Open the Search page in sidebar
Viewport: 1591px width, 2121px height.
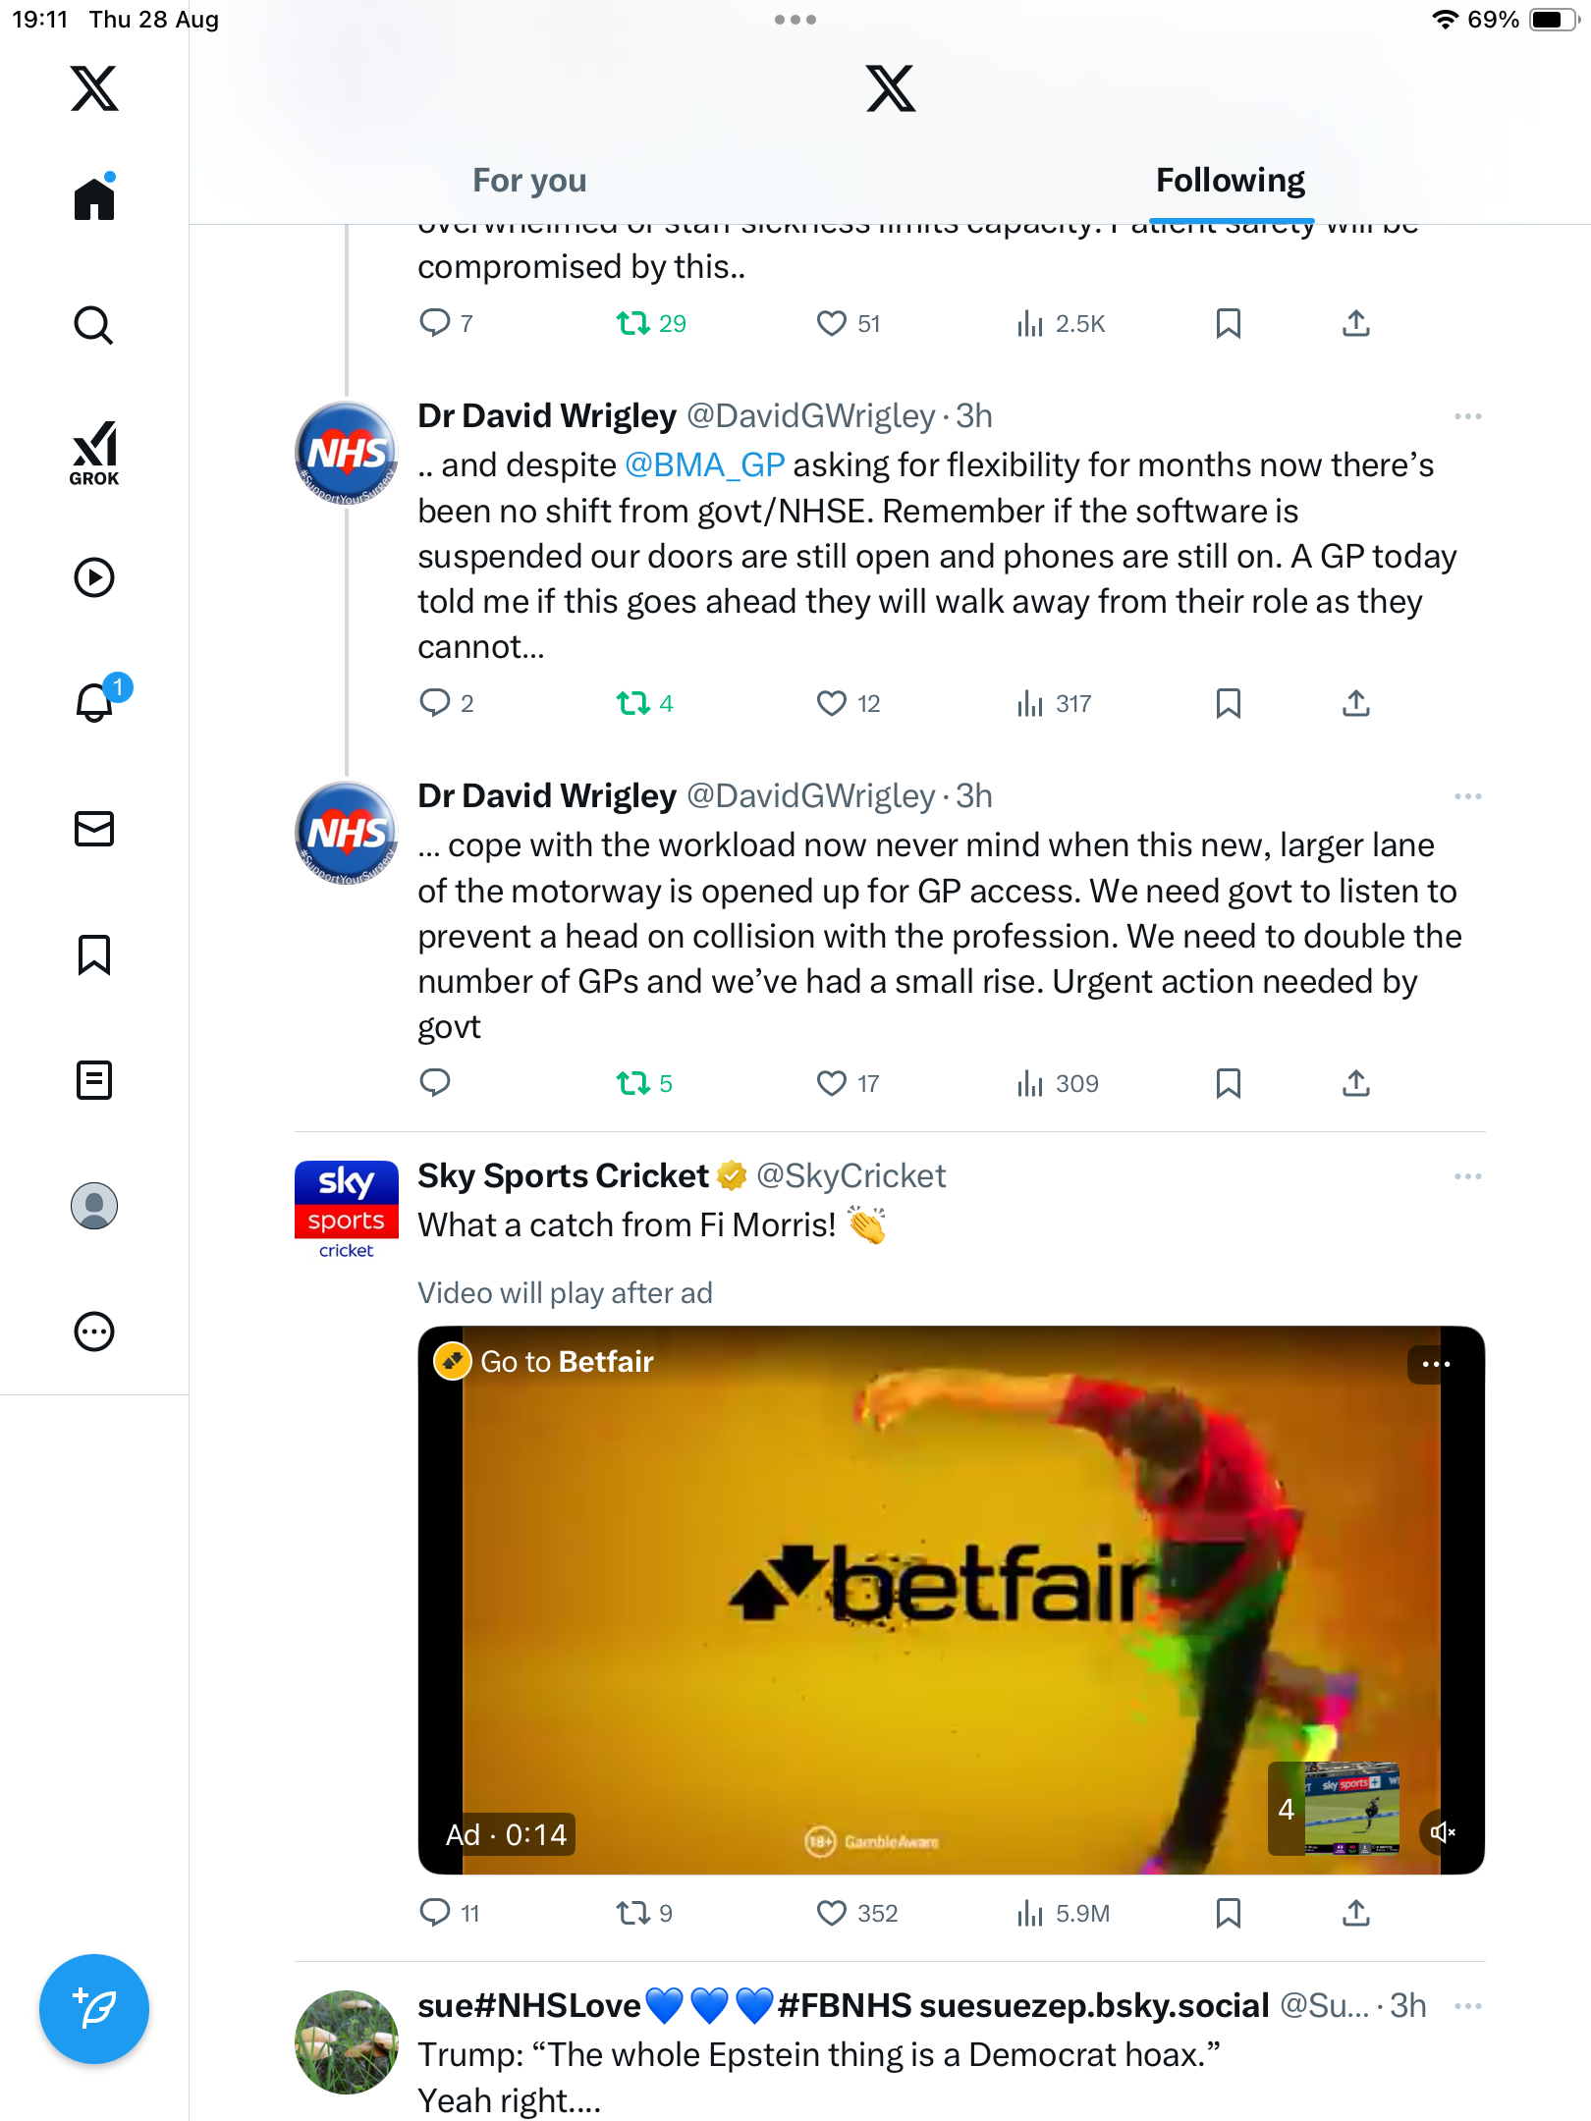(94, 325)
